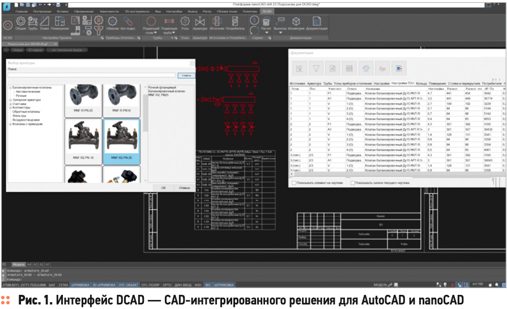Select the Модель layout tab
This screenshot has height=309, width=507.
[19, 264]
